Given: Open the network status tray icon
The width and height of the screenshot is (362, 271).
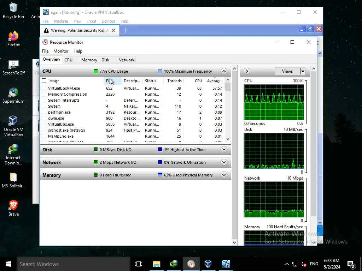Looking at the screenshot, I should [x=295, y=264].
